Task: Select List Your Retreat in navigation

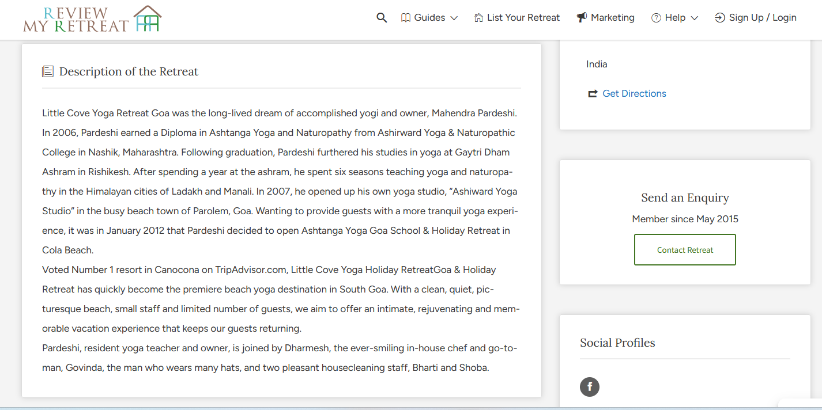Action: [523, 18]
